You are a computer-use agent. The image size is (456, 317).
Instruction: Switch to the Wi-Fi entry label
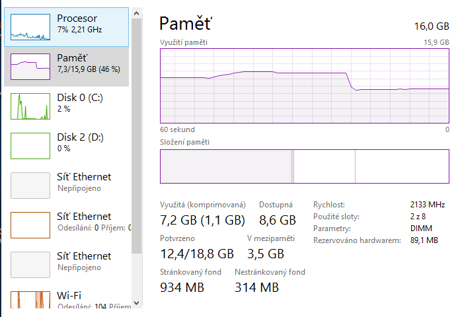tap(69, 295)
